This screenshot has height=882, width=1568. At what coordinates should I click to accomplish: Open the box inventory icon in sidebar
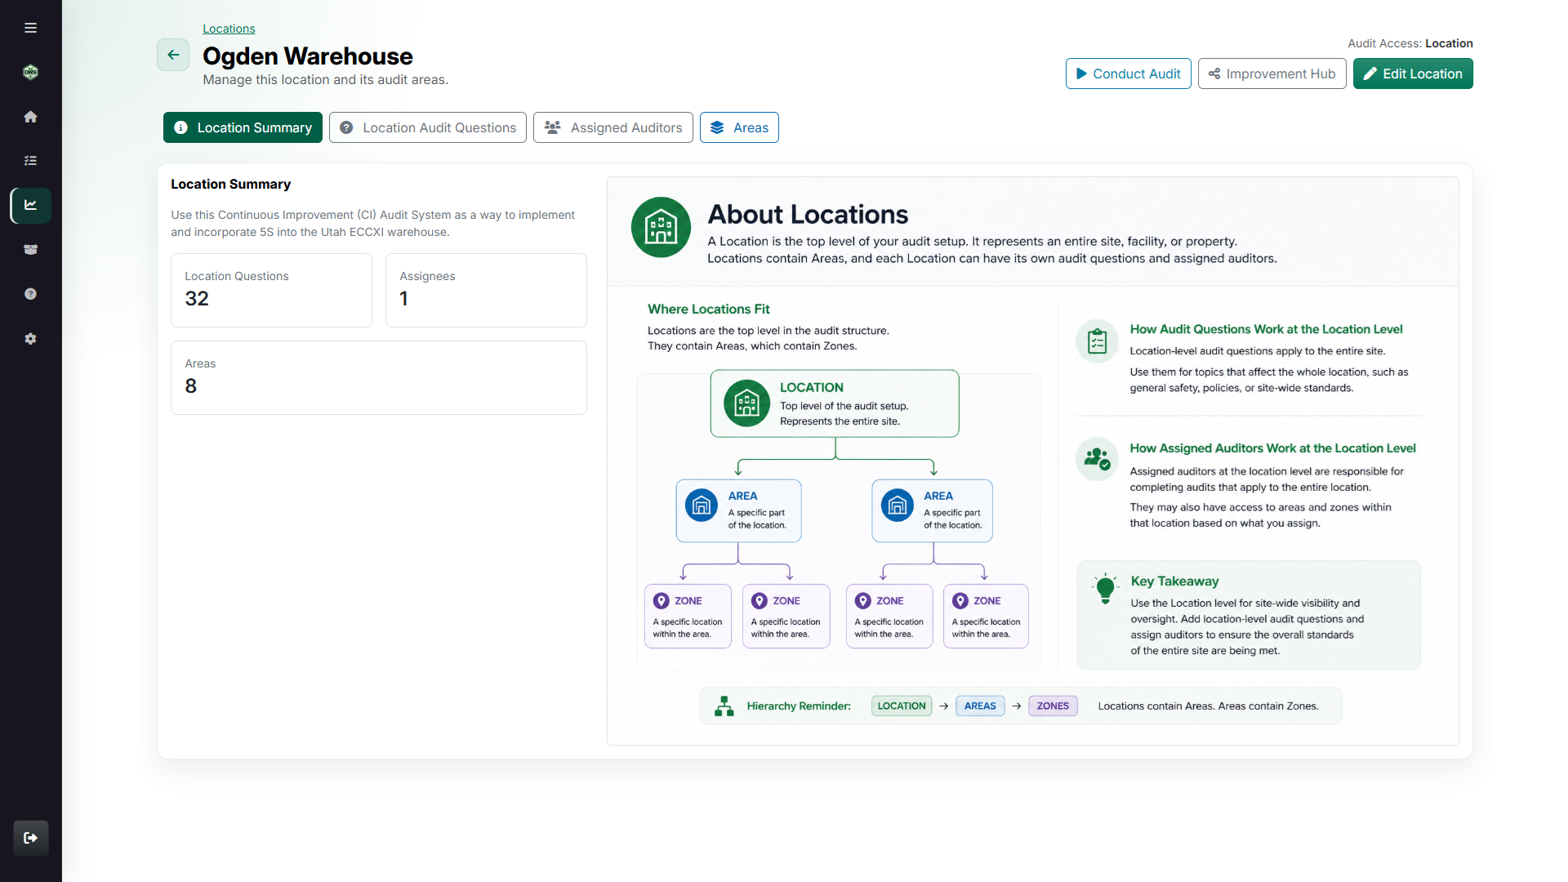click(30, 250)
